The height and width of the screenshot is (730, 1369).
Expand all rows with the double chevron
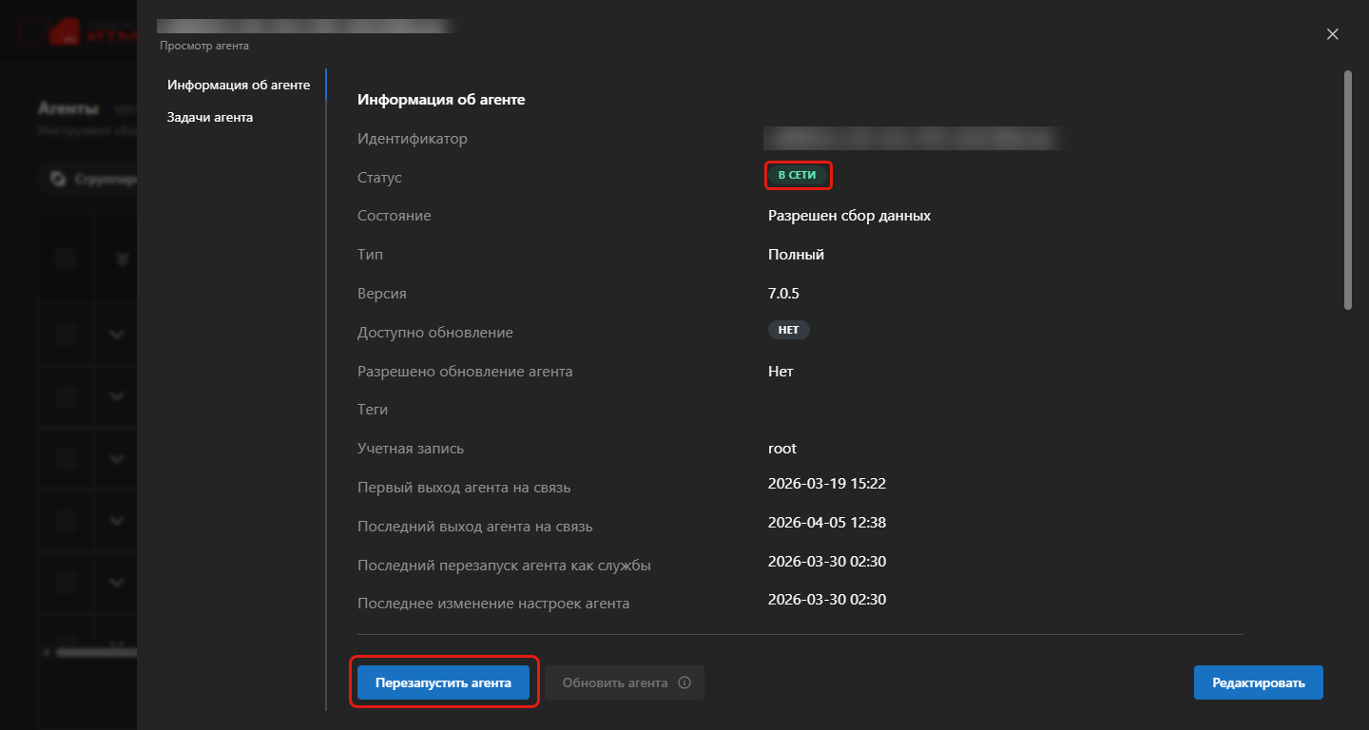pyautogui.click(x=121, y=259)
